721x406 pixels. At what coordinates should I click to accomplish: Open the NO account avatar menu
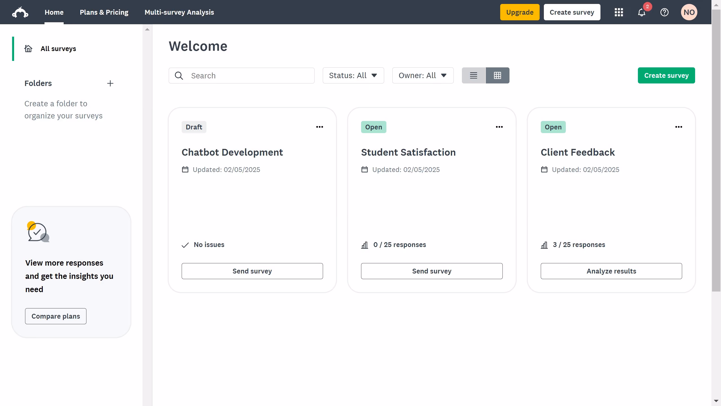click(x=689, y=12)
